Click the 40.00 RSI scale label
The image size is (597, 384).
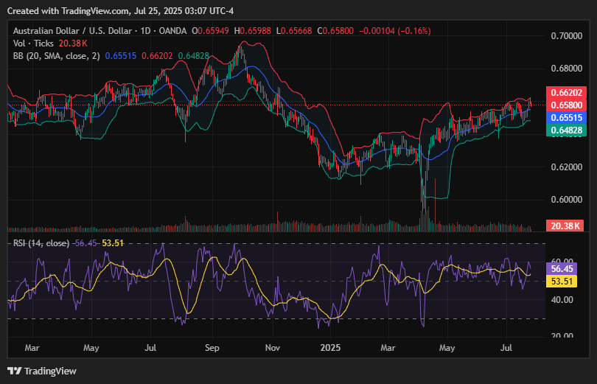coord(562,300)
